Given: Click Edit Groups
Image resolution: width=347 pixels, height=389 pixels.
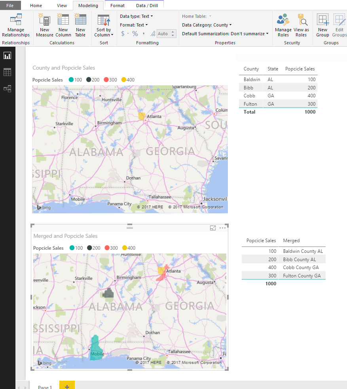Looking at the screenshot, I should point(339,25).
